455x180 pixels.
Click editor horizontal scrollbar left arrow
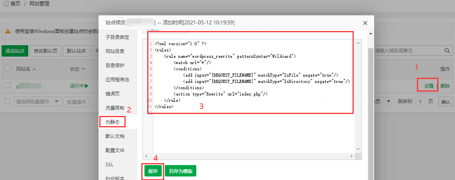[x=146, y=156]
